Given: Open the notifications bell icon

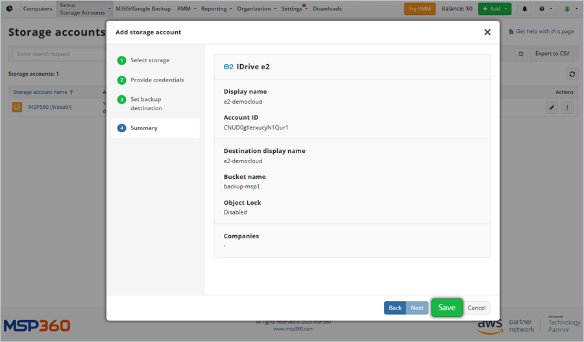Looking at the screenshot, I should (x=524, y=9).
